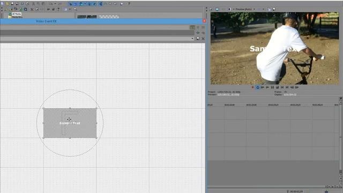Expand the Overlays dropdown arrow in preview toolbar

coord(263,9)
